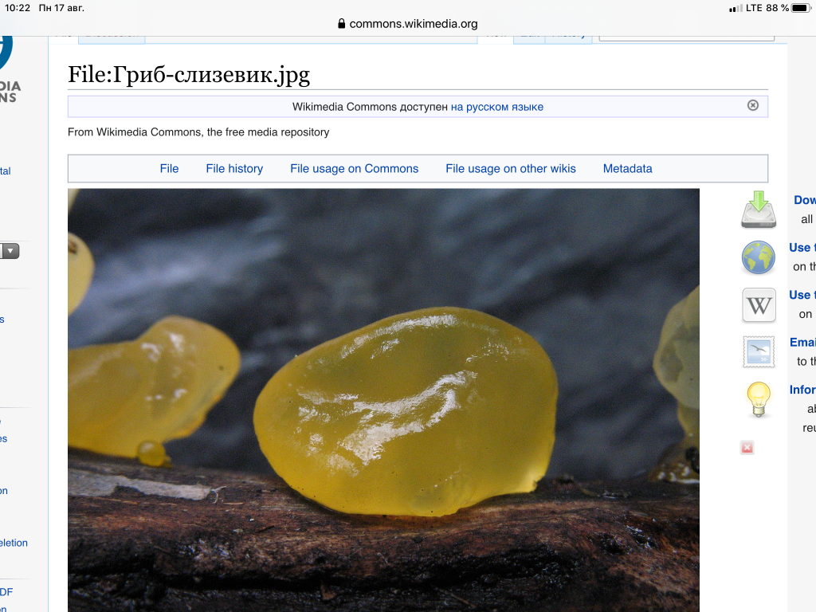The height and width of the screenshot is (612, 816).
Task: Click the small red X icon below lightbulb
Action: [x=747, y=448]
